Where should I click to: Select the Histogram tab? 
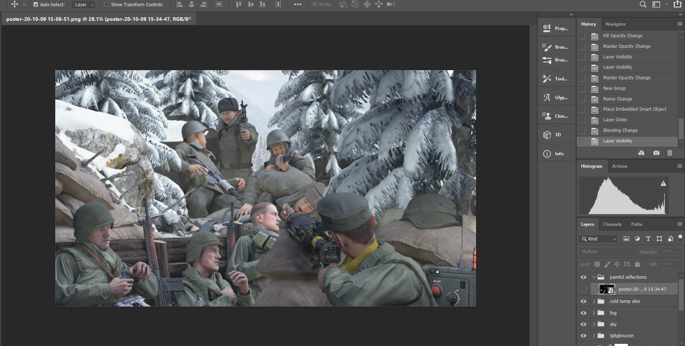[592, 166]
